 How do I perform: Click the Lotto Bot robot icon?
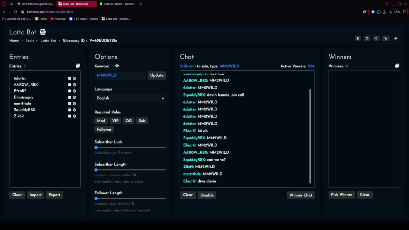pyautogui.click(x=43, y=32)
